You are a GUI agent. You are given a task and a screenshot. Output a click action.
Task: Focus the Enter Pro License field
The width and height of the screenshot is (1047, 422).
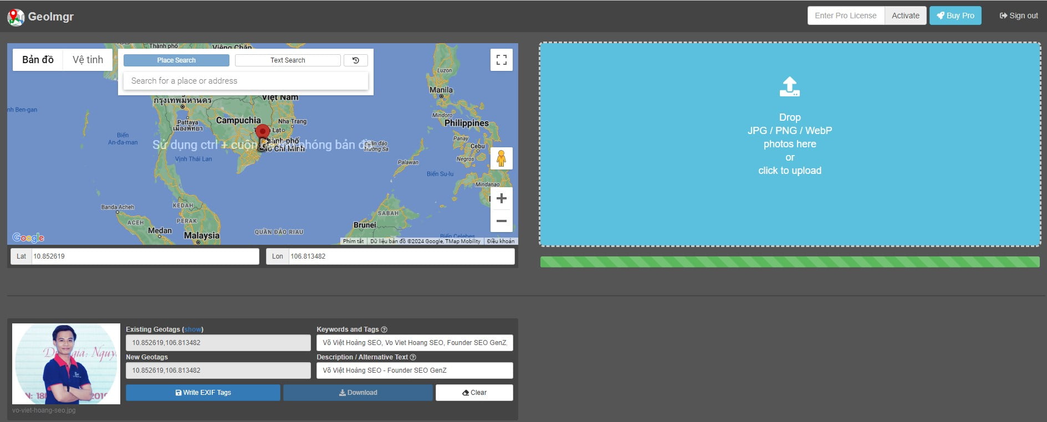[846, 16]
